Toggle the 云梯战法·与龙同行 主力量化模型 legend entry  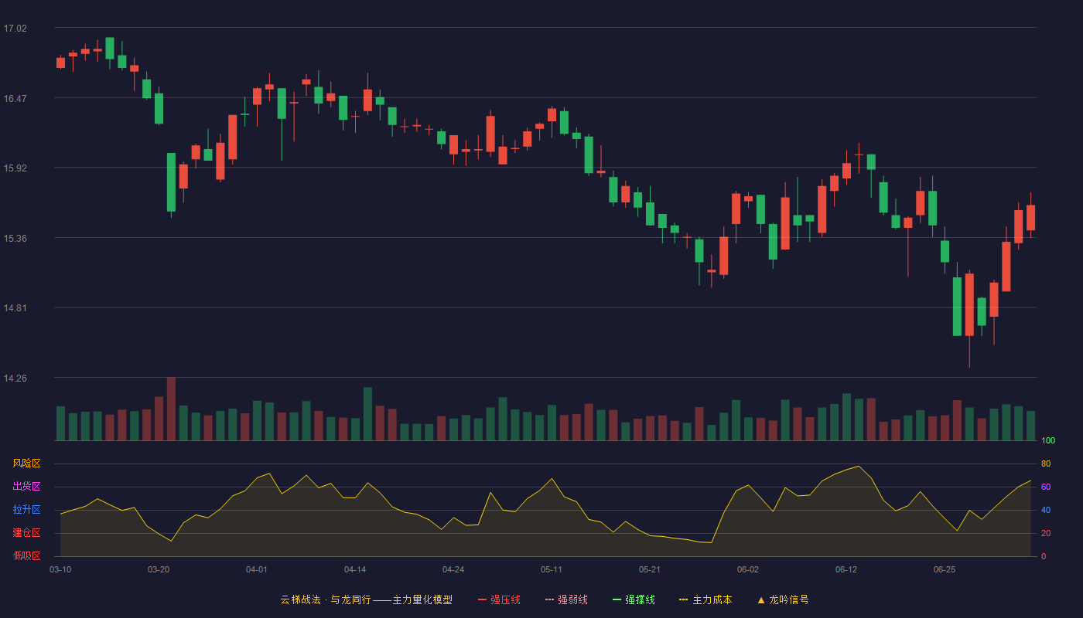366,599
